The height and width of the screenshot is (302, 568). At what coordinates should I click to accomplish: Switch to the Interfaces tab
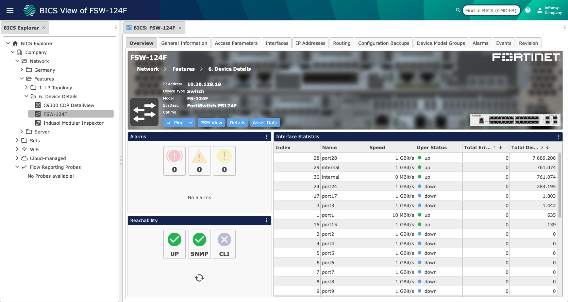[277, 43]
